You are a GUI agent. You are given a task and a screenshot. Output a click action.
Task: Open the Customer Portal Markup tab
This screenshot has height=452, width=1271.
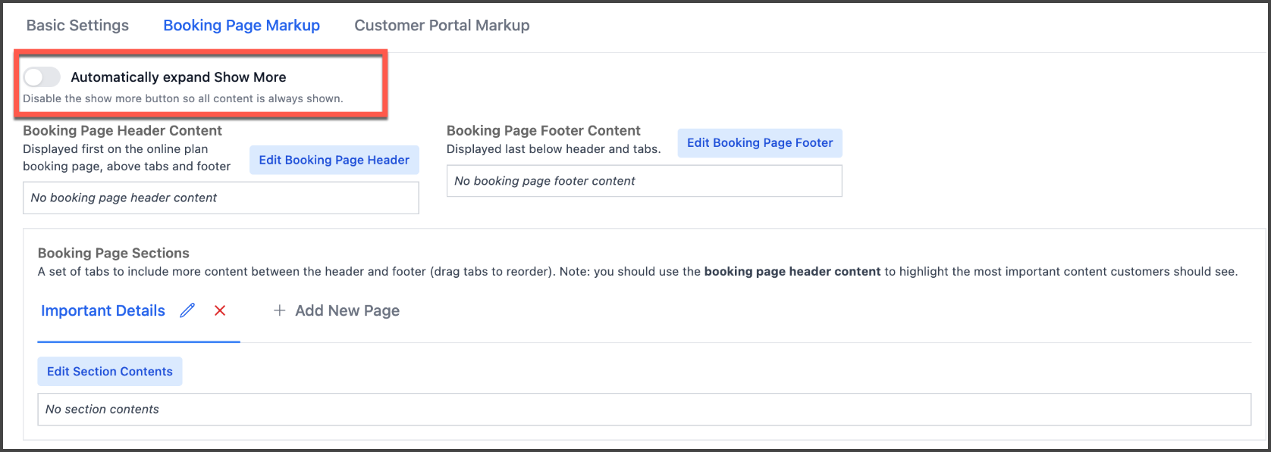pos(441,25)
